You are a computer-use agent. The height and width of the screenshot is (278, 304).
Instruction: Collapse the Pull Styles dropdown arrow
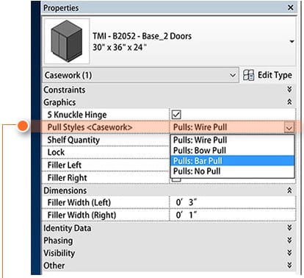tap(289, 127)
